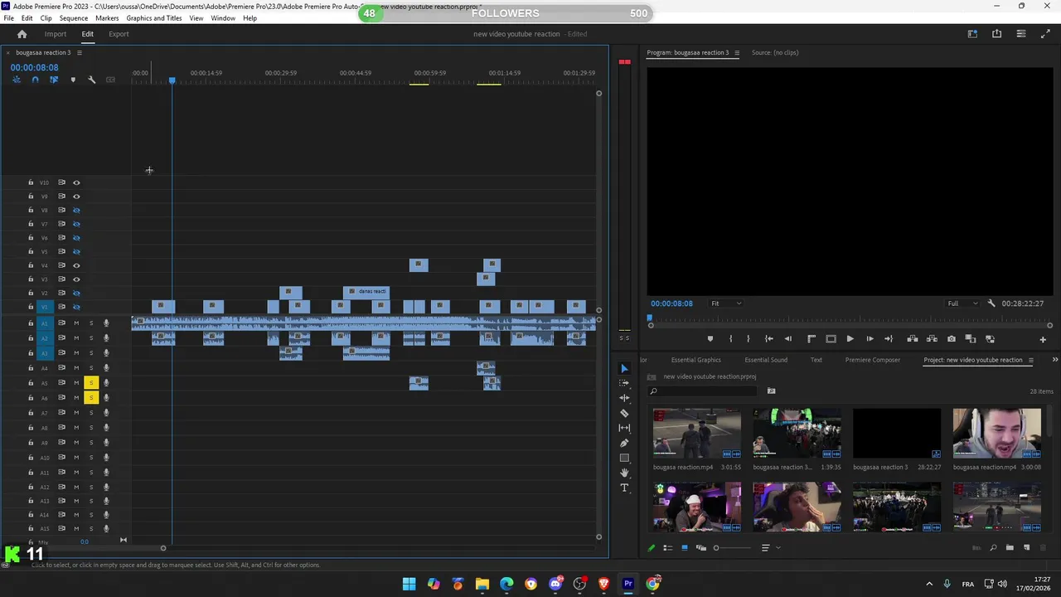1061x597 pixels.
Task: Select the Track Select Forward tool
Action: point(624,383)
